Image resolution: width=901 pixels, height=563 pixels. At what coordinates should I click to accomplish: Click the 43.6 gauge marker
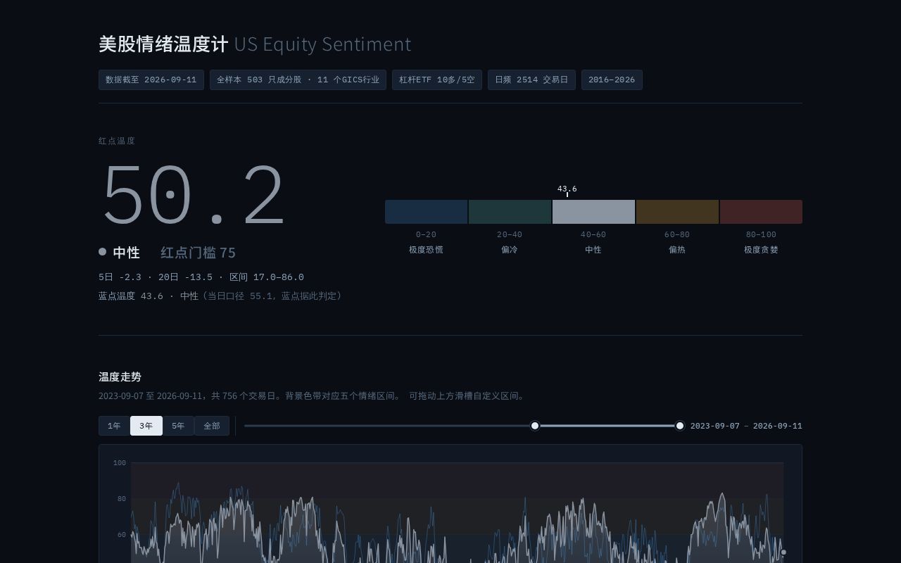(x=567, y=191)
